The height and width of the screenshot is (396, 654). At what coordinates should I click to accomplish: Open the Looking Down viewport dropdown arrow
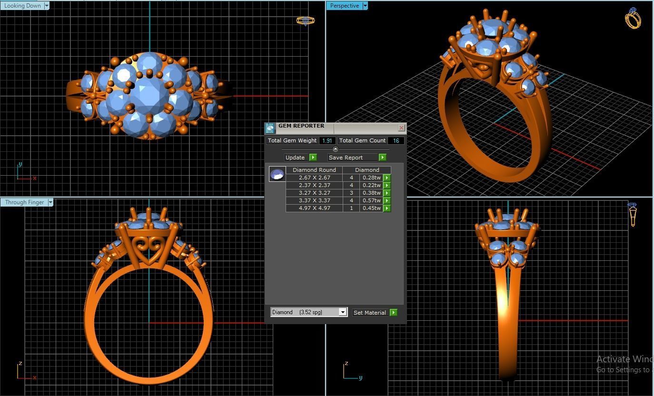[46, 6]
